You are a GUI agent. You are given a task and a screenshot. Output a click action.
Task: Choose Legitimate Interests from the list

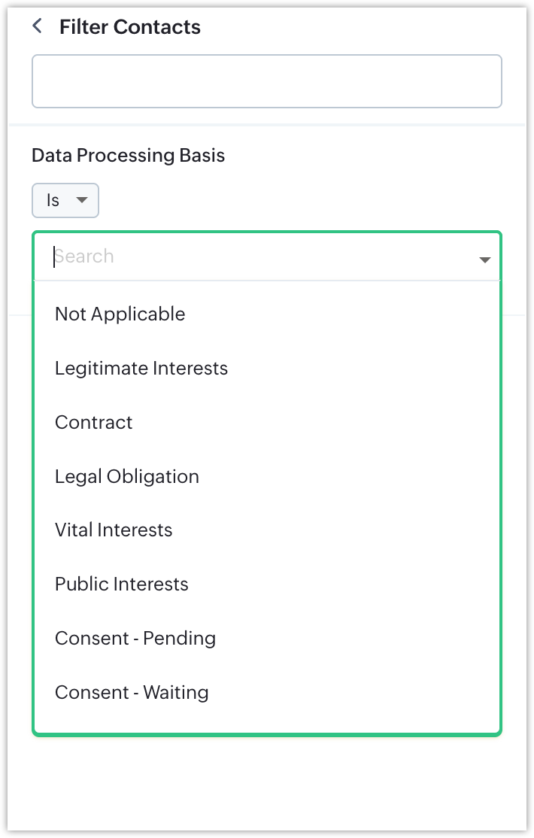(x=141, y=369)
